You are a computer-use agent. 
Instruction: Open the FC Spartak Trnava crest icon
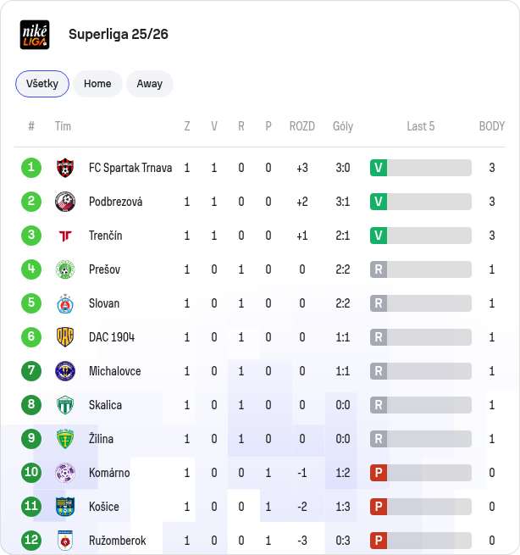(x=65, y=168)
